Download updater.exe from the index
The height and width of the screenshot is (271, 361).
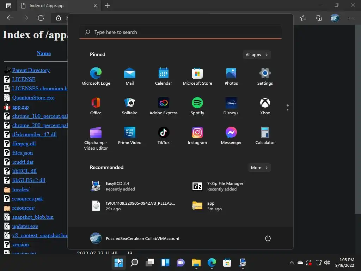click(25, 226)
